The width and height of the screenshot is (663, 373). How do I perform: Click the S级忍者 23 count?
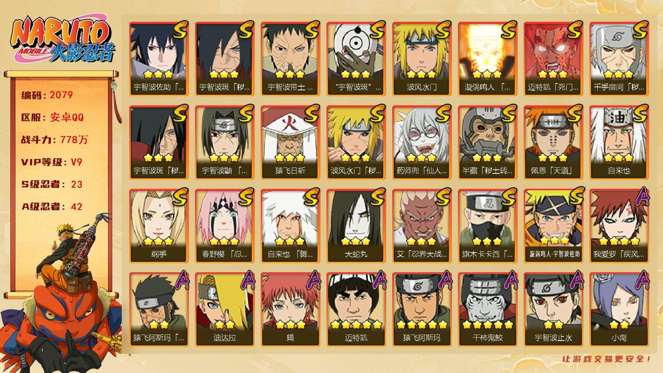point(52,184)
